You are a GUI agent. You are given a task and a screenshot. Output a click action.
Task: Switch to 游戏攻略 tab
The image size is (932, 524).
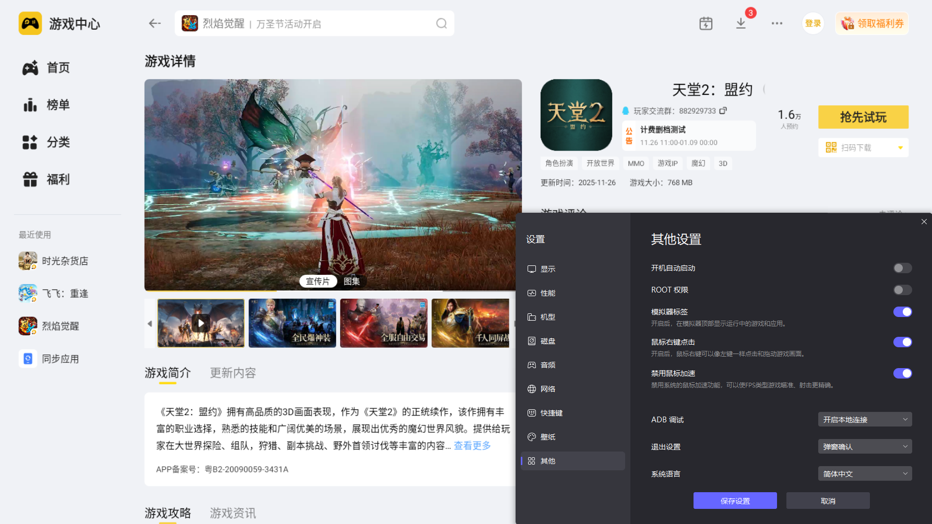[x=168, y=514]
